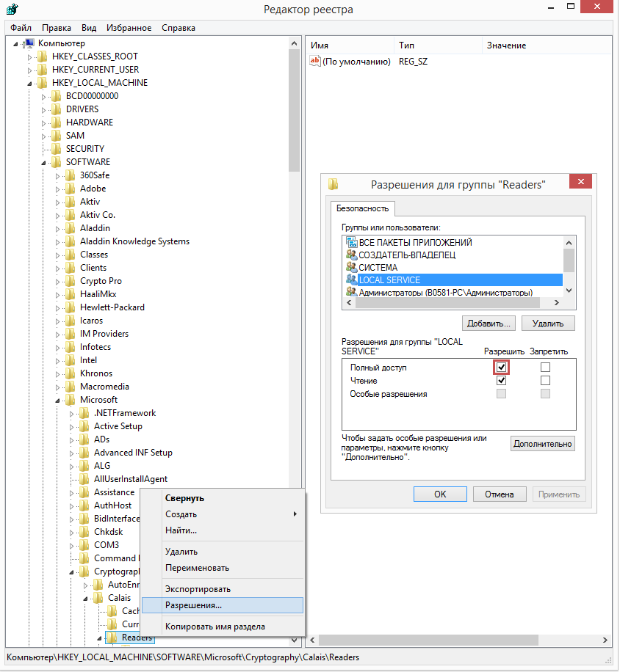Image resolution: width=620 pixels, height=672 pixels.
Task: Click the registry editor app icon
Action: [x=12, y=9]
